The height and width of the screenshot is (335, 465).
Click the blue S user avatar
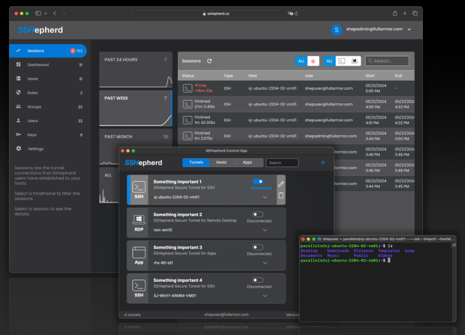click(x=336, y=29)
